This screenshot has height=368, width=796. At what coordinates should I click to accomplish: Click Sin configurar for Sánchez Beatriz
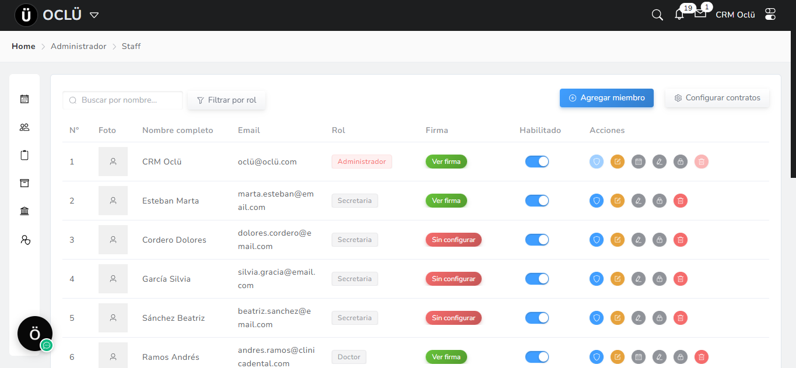(x=454, y=318)
